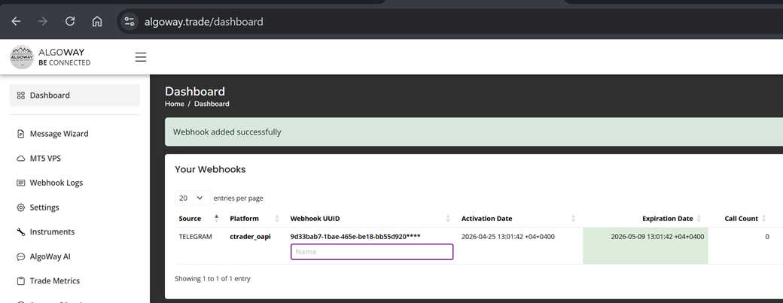Click the TELEGRAM source cell
The height and width of the screenshot is (303, 783).
[x=195, y=237]
